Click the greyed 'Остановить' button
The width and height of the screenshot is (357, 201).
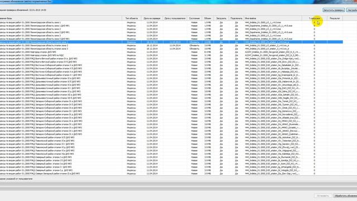click(322, 196)
